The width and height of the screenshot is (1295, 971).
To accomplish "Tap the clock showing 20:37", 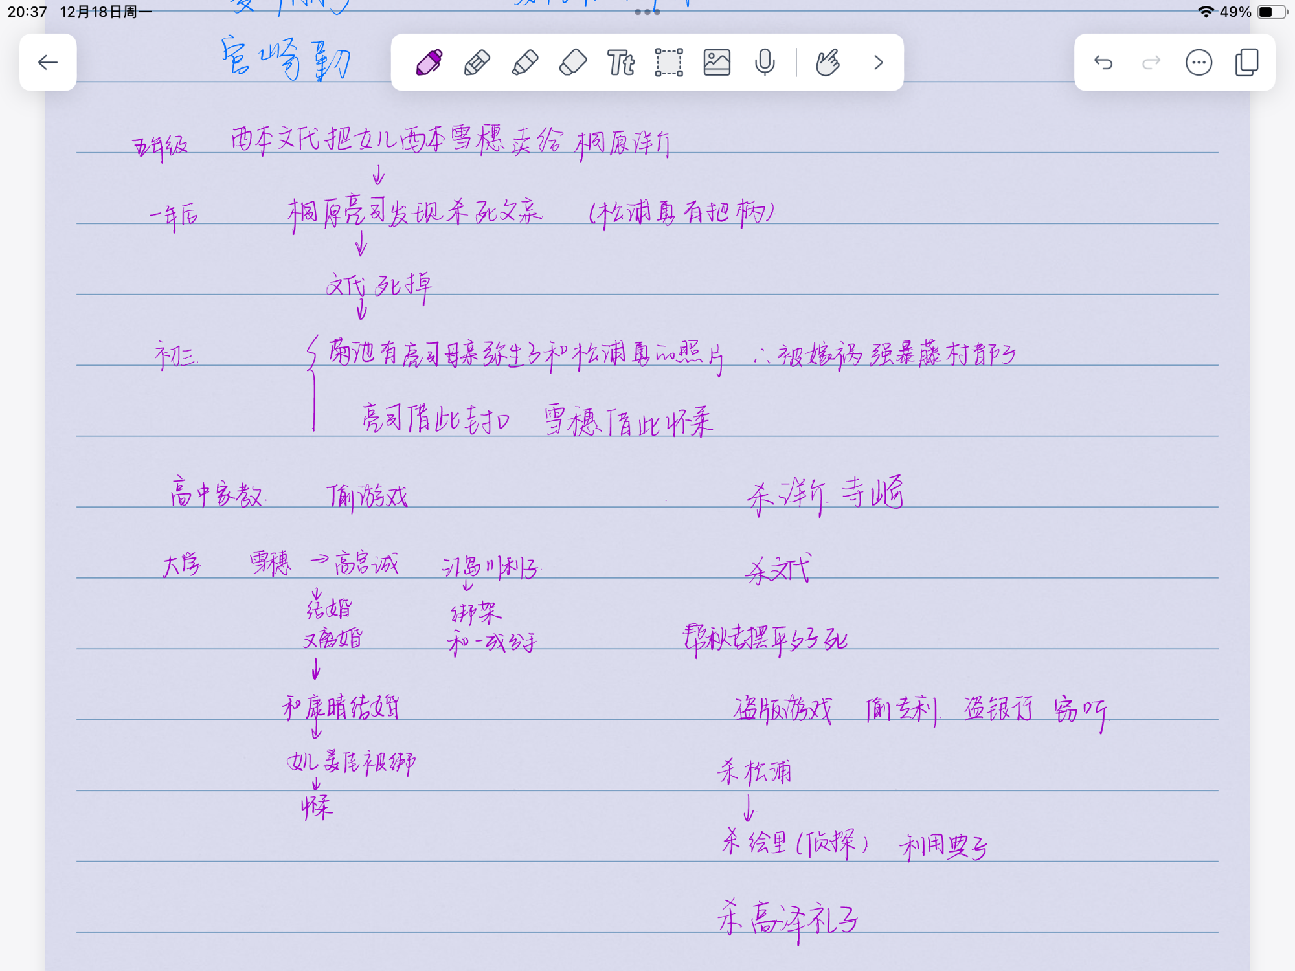I will tap(27, 12).
